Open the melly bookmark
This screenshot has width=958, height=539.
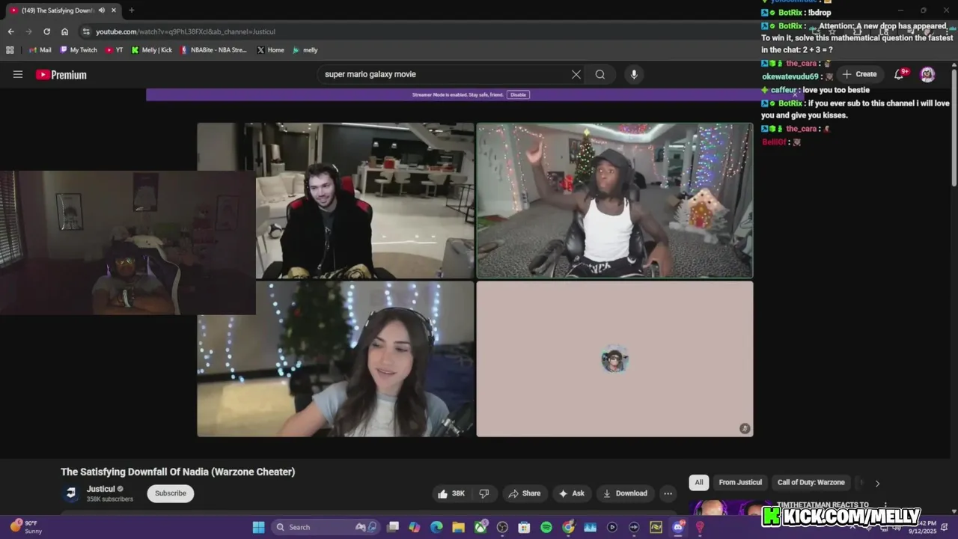(x=305, y=50)
